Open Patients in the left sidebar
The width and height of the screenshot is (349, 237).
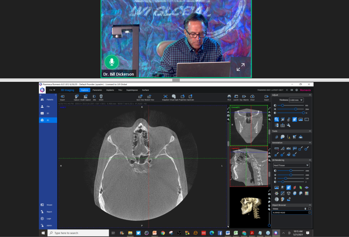click(x=48, y=100)
